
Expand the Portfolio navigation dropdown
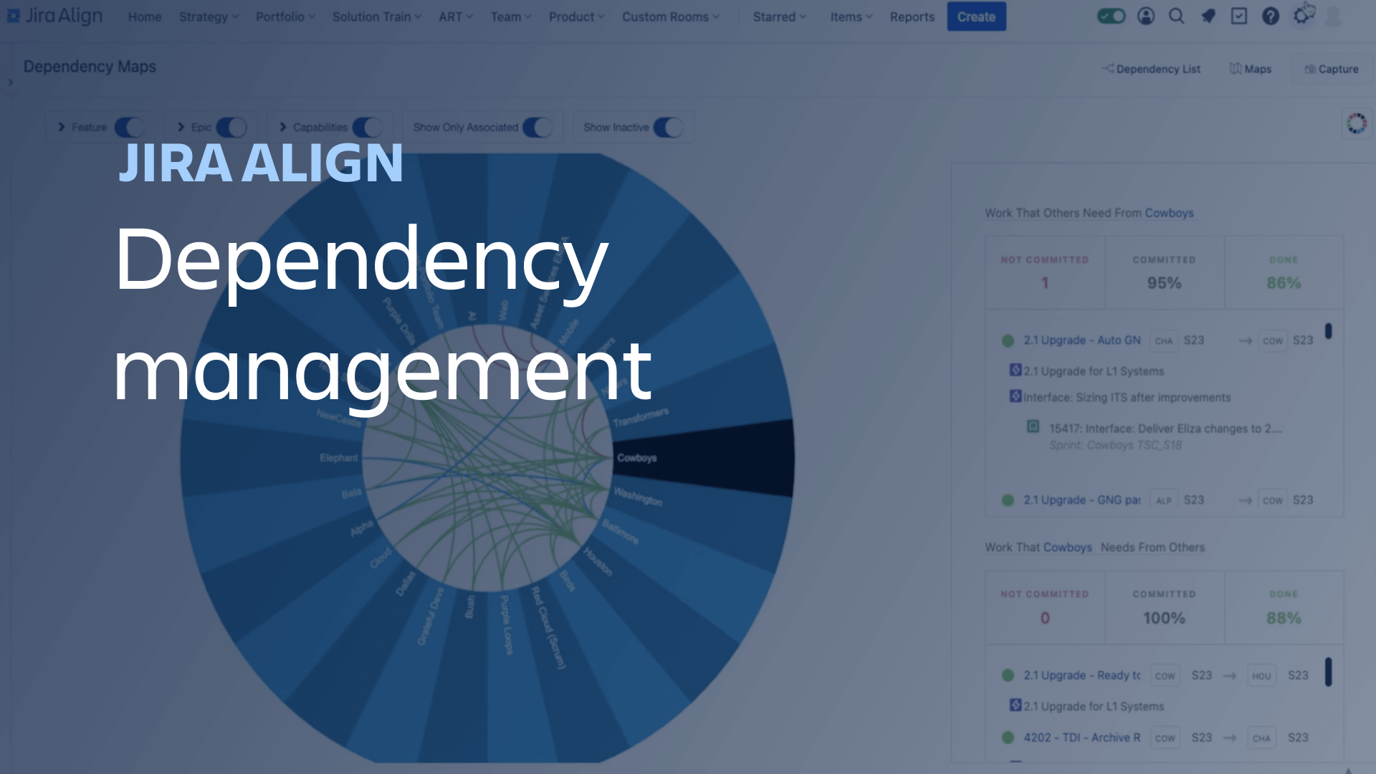(285, 17)
